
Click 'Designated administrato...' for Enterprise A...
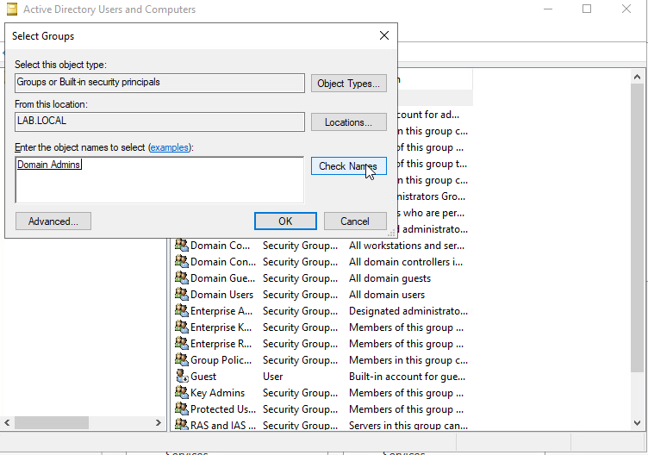[408, 311]
